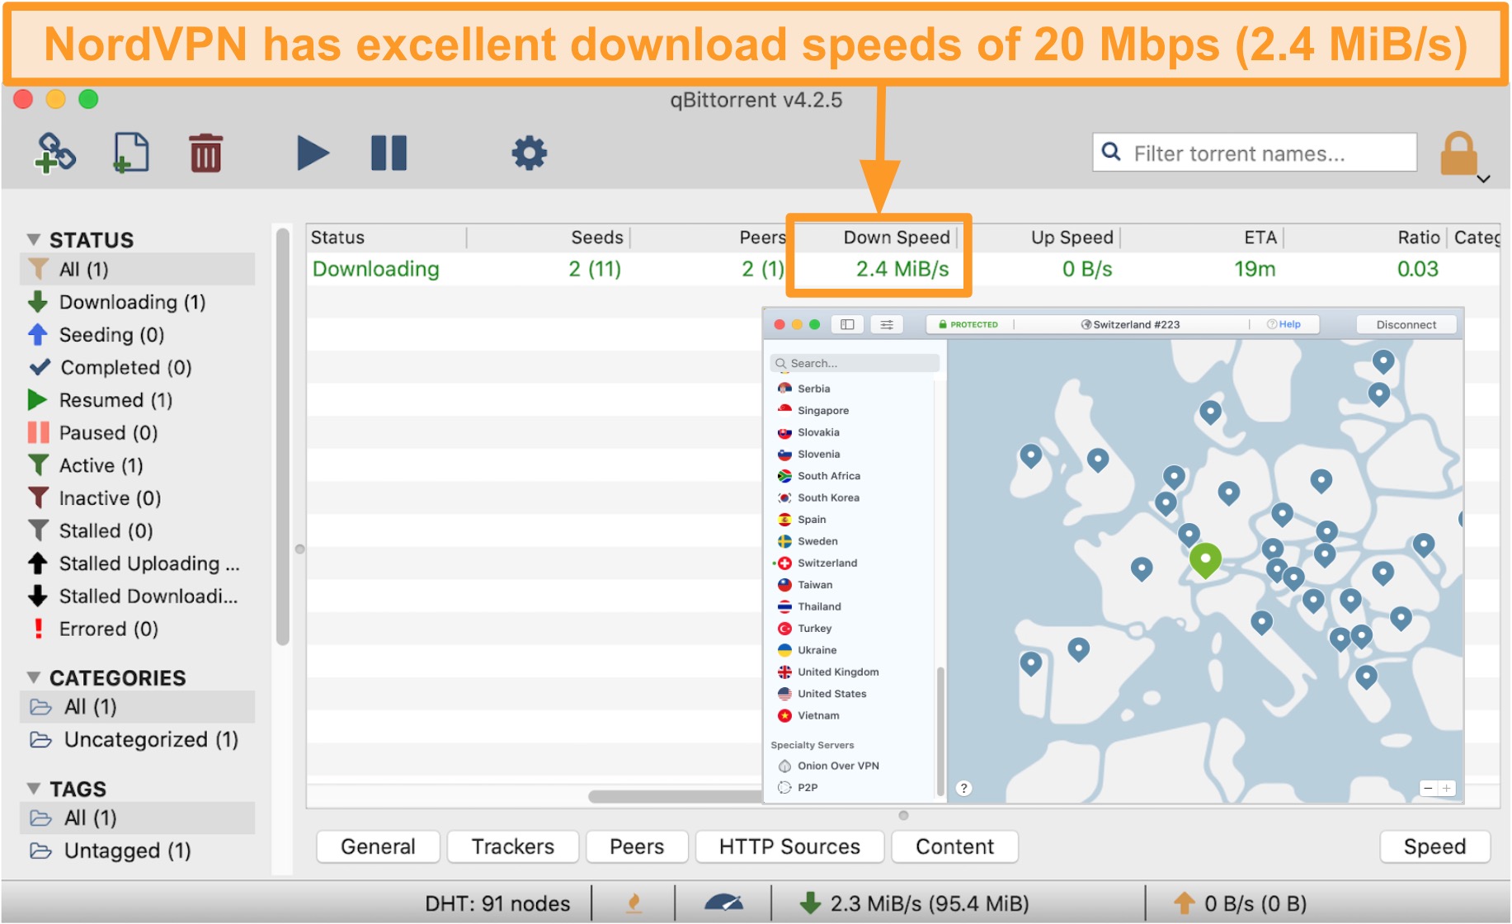1512x924 pixels.
Task: Open the Content tab
Action: 954,847
